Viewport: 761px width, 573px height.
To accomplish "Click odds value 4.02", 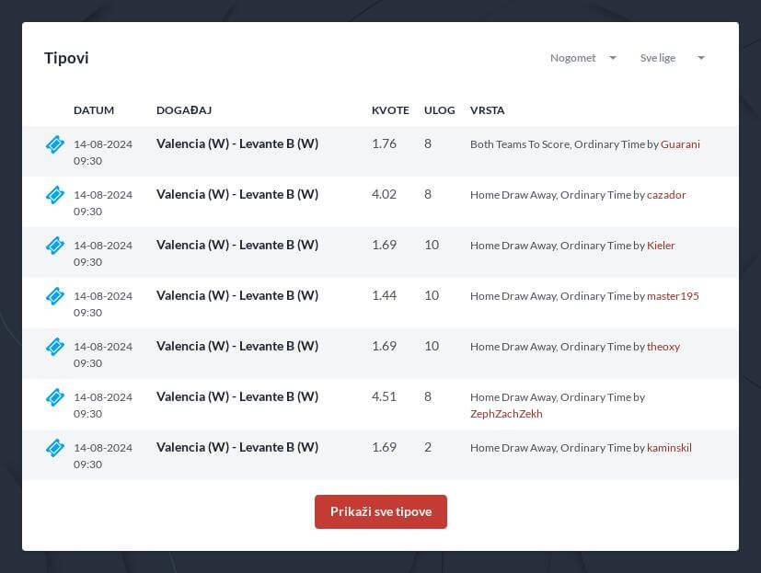I will 384,194.
